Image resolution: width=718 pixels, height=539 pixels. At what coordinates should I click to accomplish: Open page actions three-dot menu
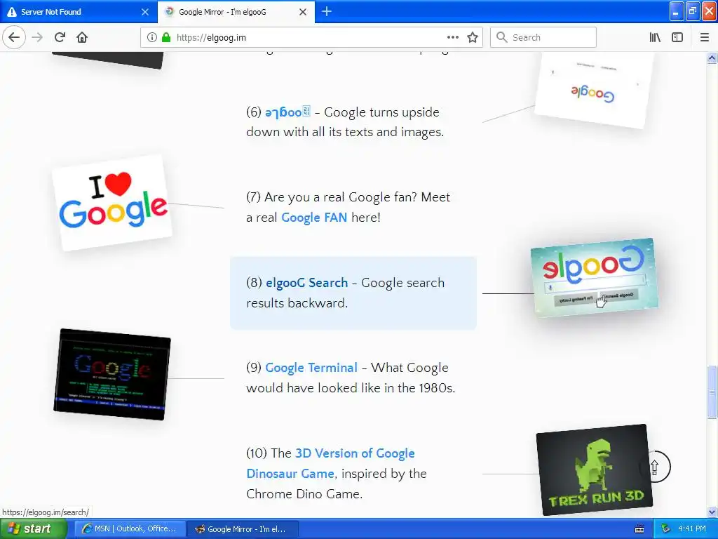pyautogui.click(x=453, y=37)
